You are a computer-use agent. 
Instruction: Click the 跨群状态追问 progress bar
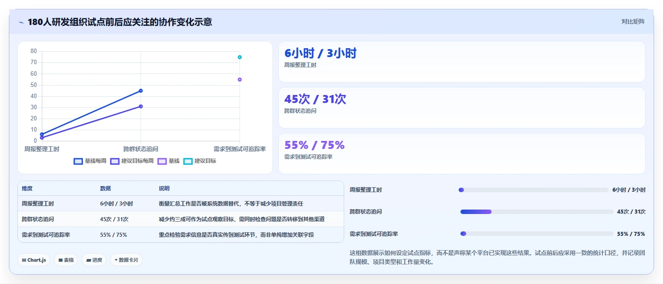[537, 212]
